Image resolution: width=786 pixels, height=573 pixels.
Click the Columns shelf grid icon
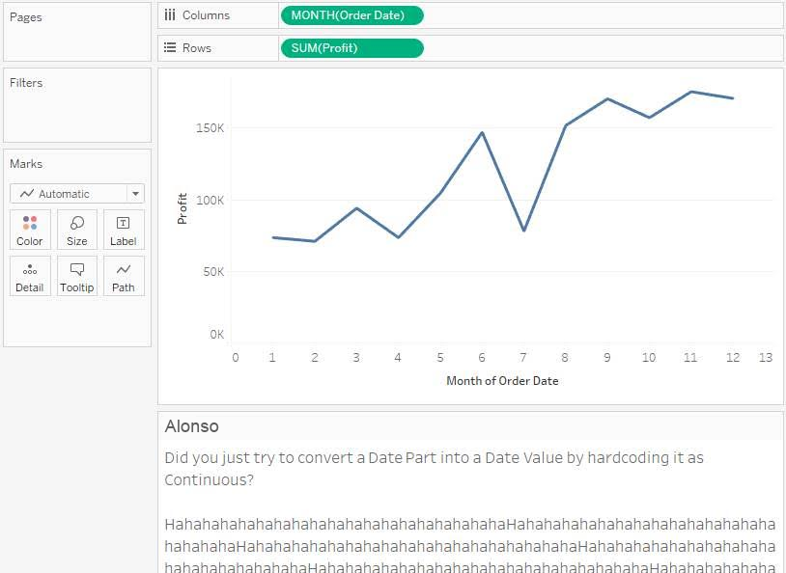tap(170, 15)
